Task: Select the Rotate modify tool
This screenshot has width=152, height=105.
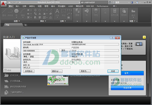Action: coord(40,10)
